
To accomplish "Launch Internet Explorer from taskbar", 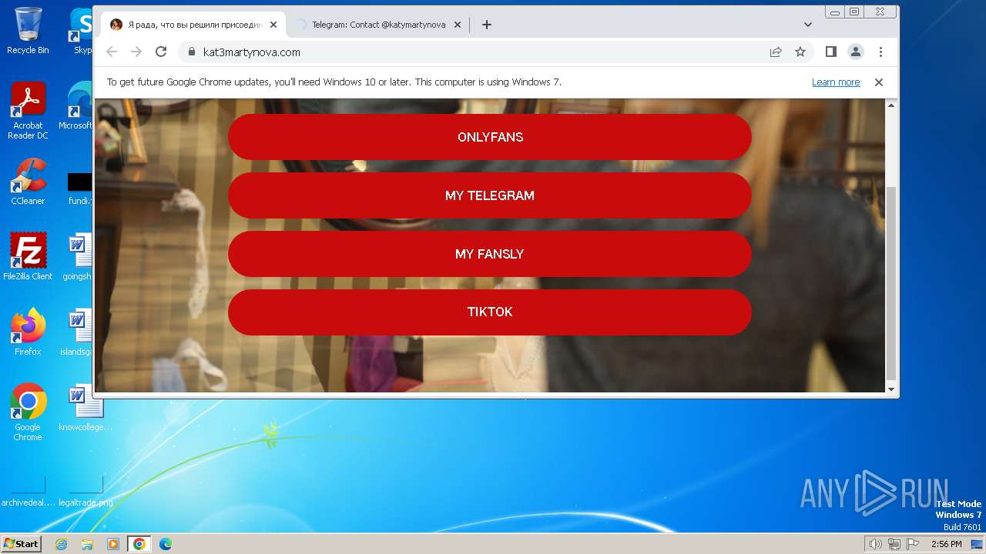I will point(62,544).
